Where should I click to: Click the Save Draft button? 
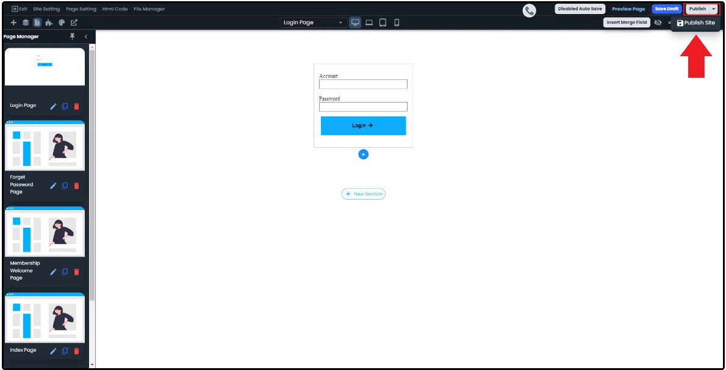point(666,9)
